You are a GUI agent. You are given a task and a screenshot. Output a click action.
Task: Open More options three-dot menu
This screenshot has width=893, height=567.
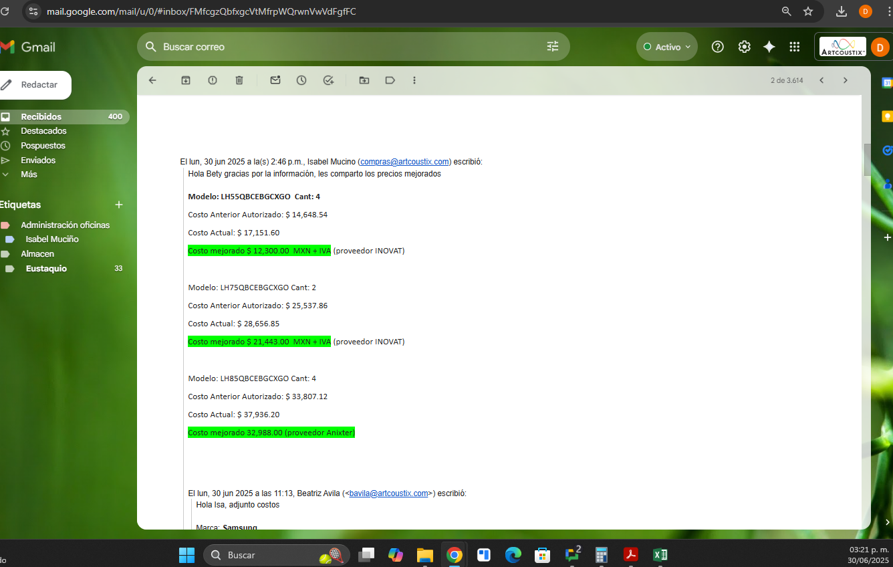[x=414, y=80]
